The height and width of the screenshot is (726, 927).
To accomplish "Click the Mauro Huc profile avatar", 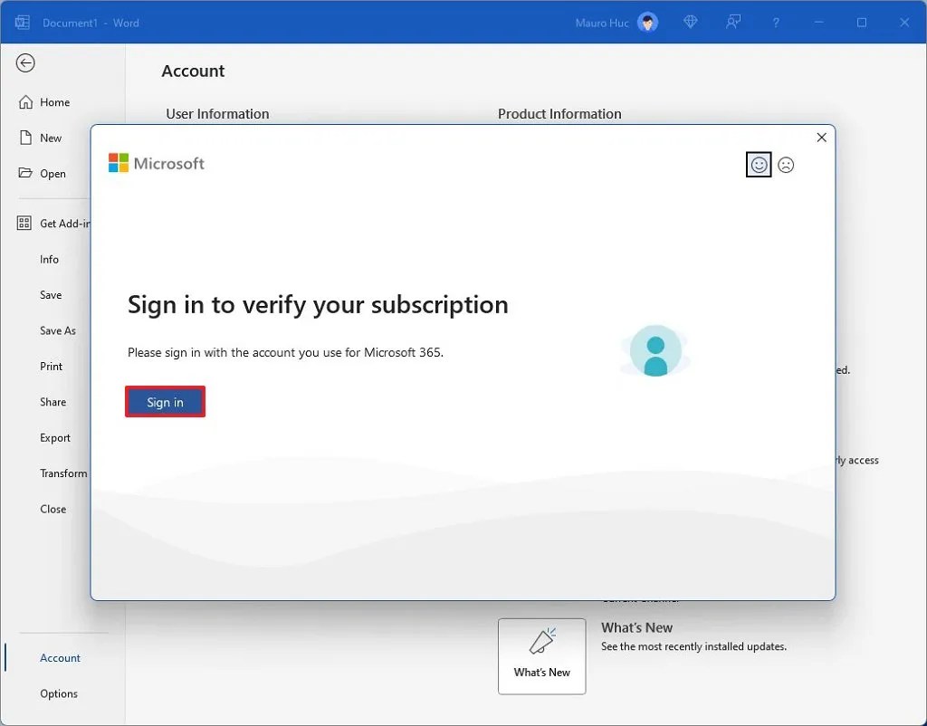I will pos(648,22).
